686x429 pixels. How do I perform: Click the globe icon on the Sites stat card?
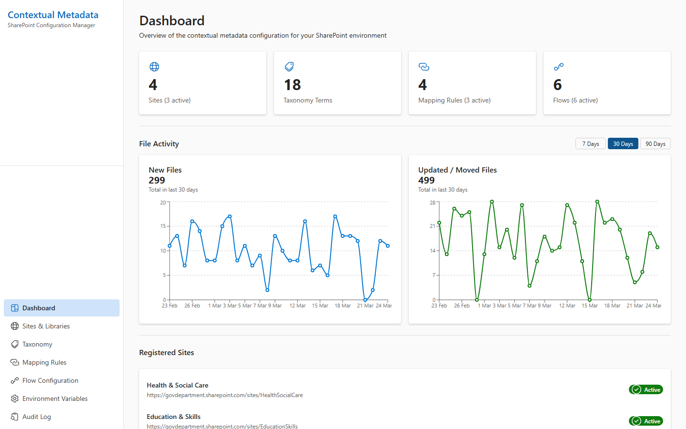point(154,67)
